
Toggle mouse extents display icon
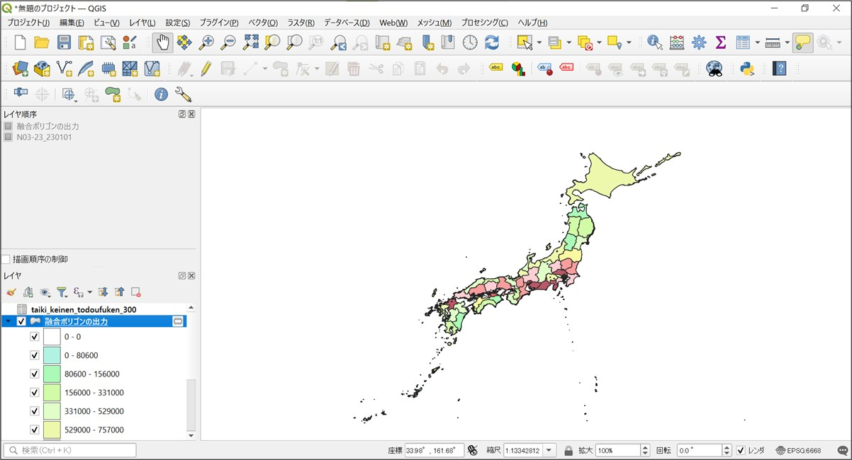(x=473, y=450)
